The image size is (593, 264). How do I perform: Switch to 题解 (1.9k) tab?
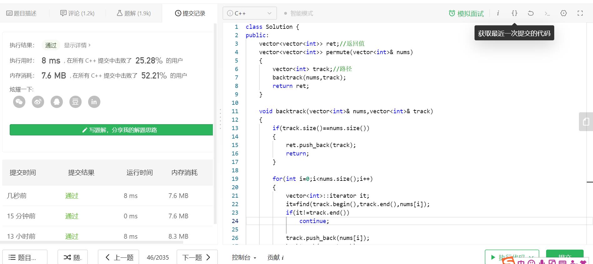click(133, 13)
